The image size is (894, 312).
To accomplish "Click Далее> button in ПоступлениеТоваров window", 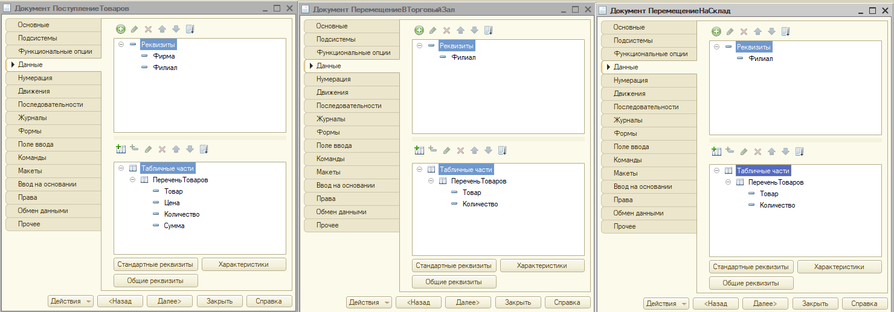I will [169, 301].
